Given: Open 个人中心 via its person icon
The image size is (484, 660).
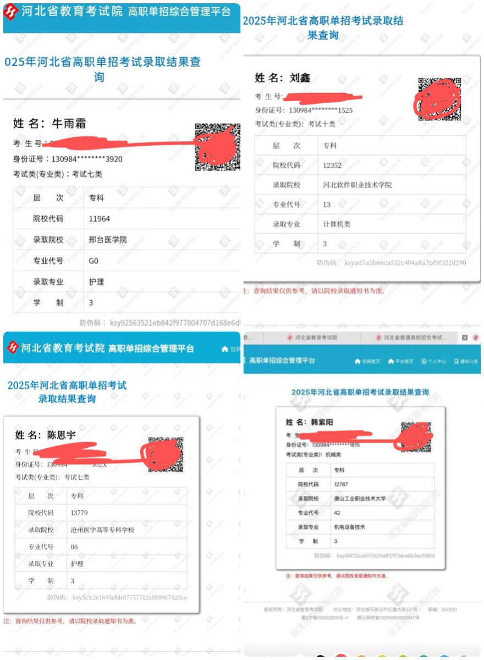Looking at the screenshot, I should 424,361.
